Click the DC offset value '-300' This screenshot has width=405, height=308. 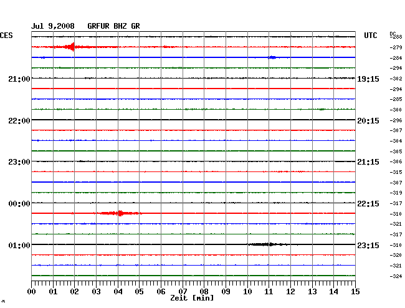click(396, 110)
